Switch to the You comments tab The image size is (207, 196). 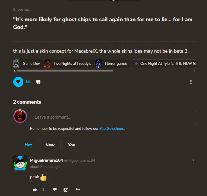(71, 145)
